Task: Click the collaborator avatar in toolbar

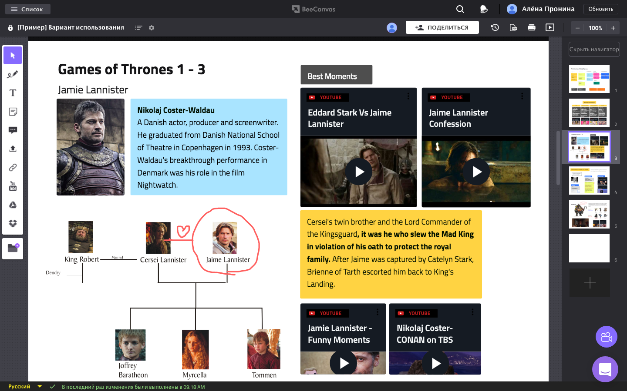Action: 392,28
